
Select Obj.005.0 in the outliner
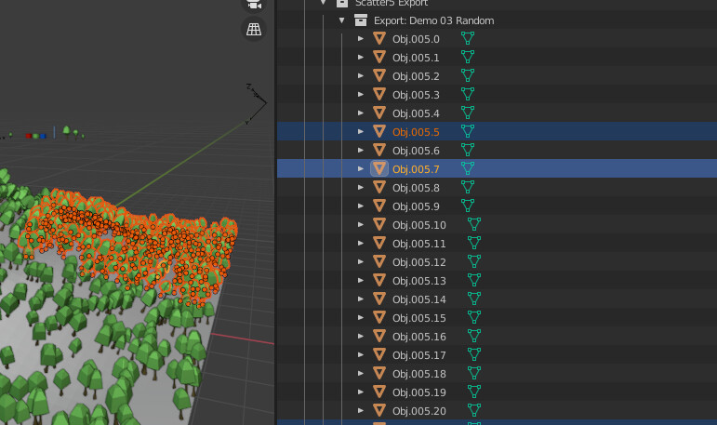point(416,39)
